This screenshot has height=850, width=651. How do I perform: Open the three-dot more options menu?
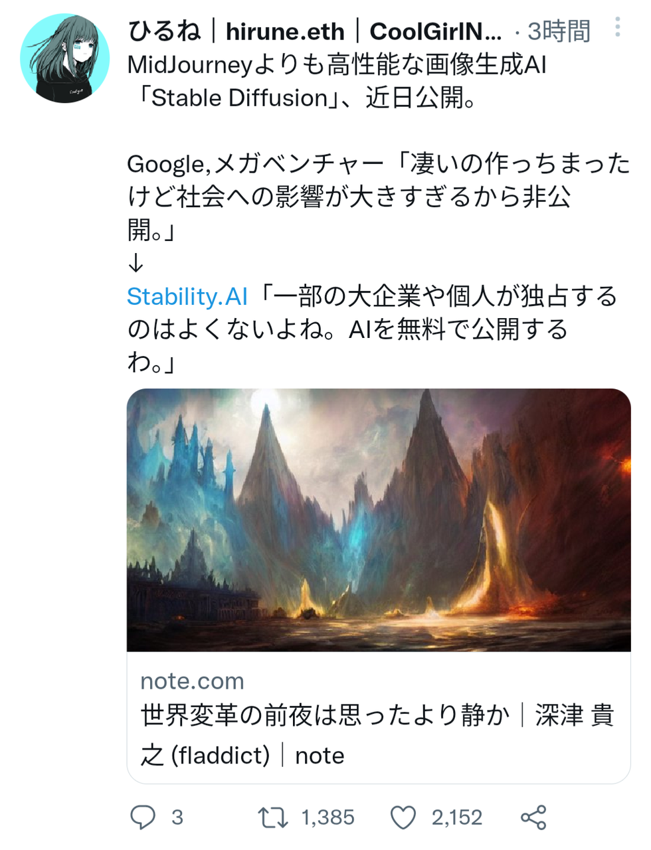[618, 27]
